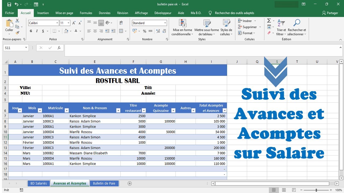Open the Nom & Prenom filter dropdown
The image size is (344, 193).
tap(118, 110)
